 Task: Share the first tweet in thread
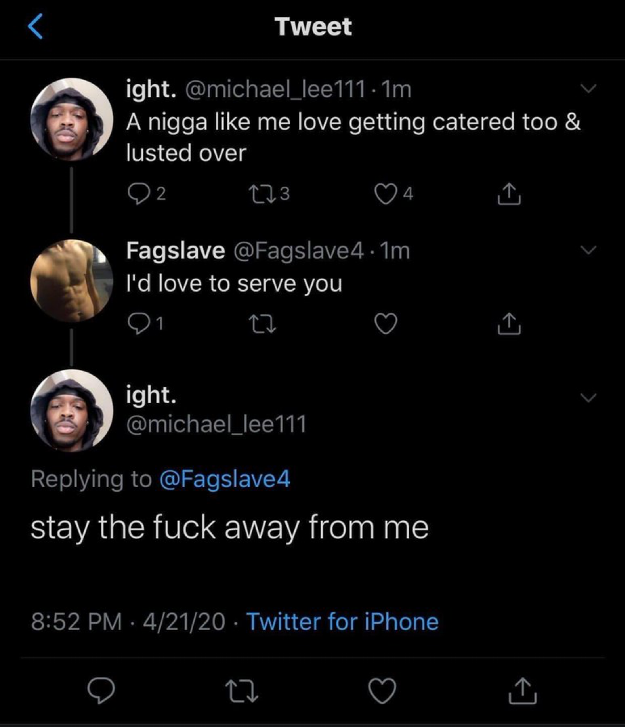click(508, 194)
